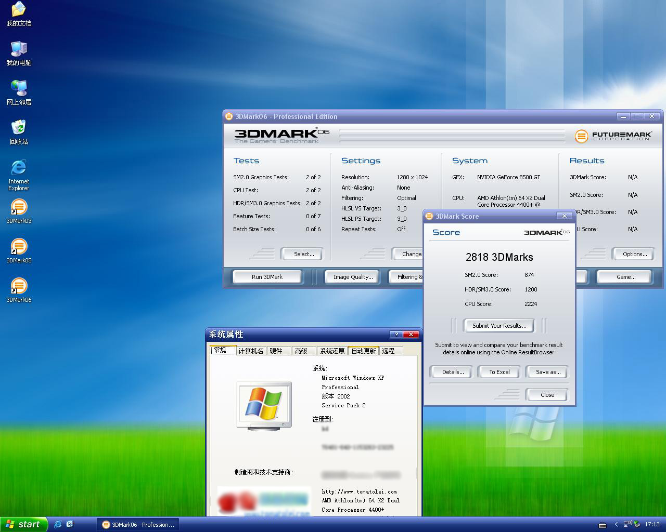This screenshot has height=532, width=666.
Task: Open My Computer (我的电脑) icon
Action: 19,49
